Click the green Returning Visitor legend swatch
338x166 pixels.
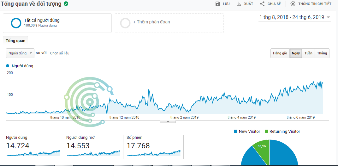point(266,131)
